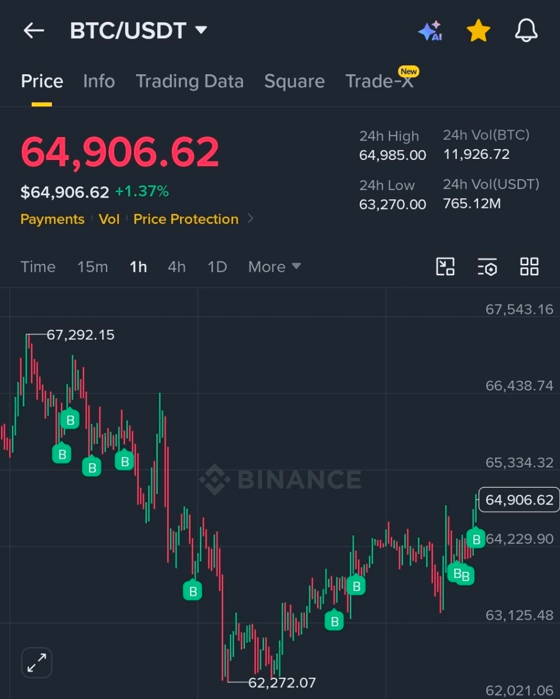Open price alert bell icon

pos(526,31)
